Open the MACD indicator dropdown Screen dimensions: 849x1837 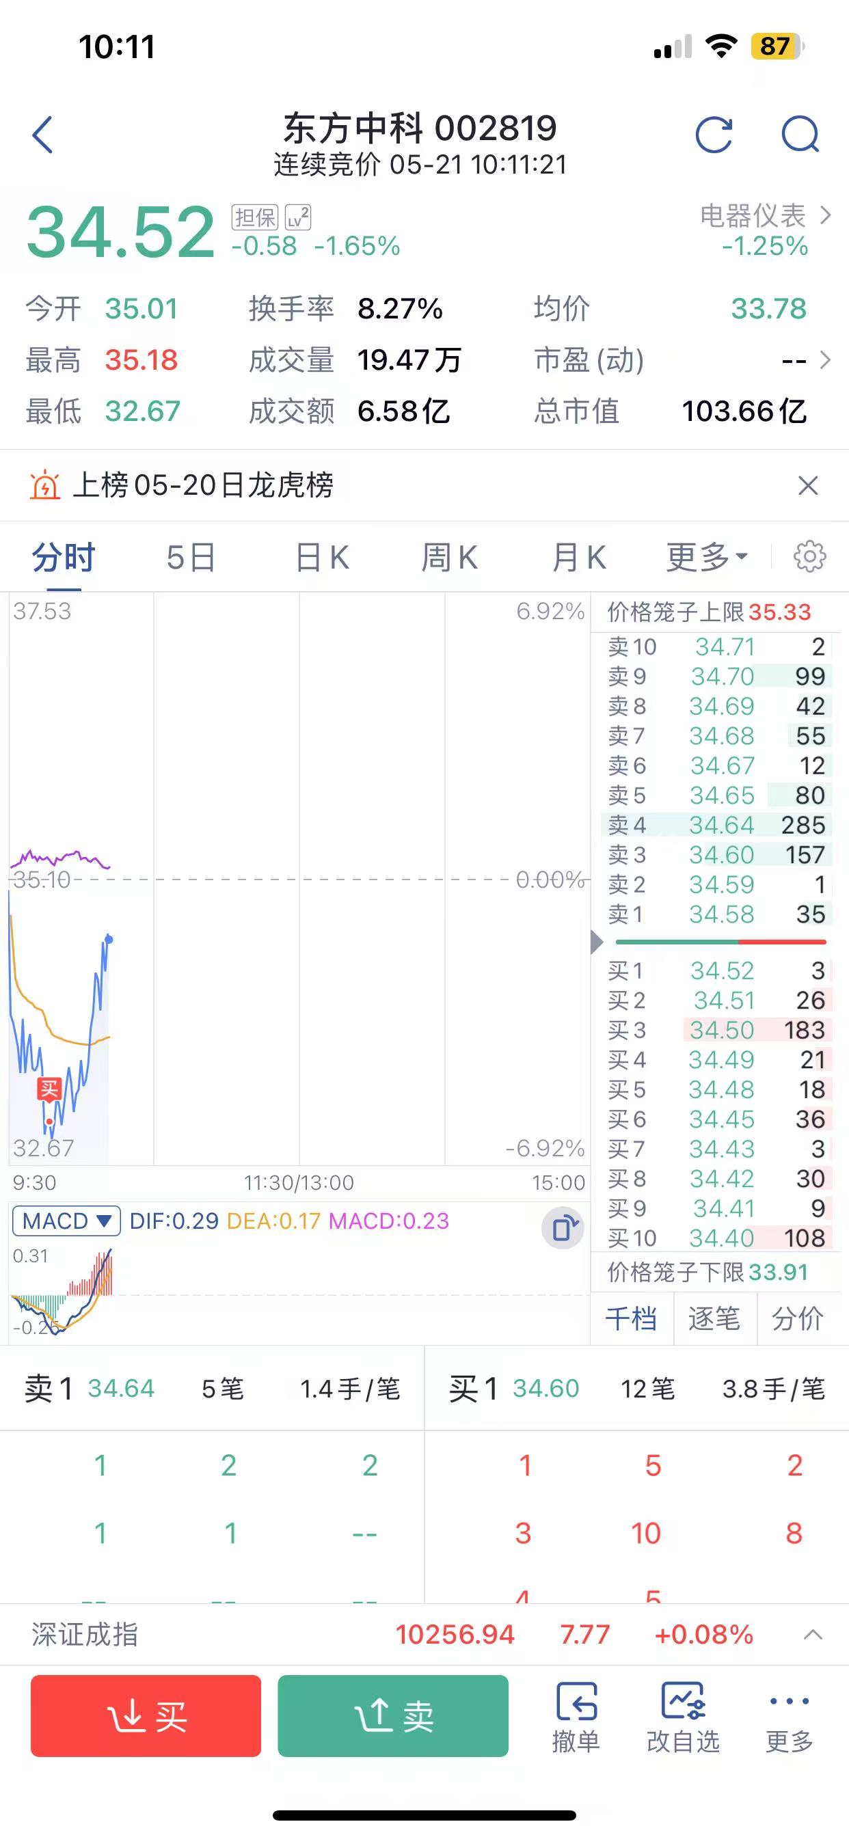(66, 1221)
